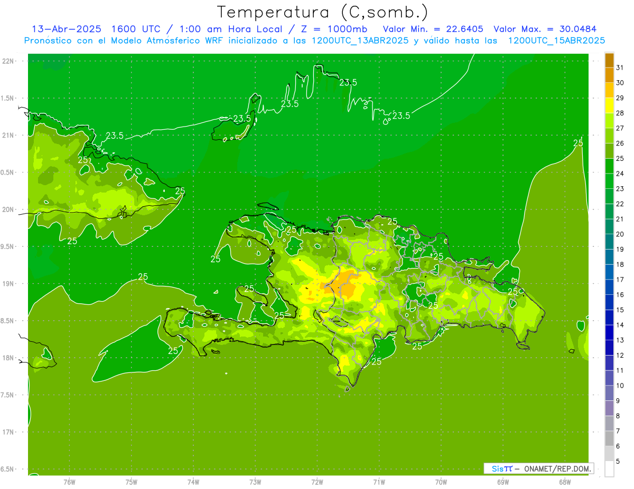Click the '18N' latitude axis label
Viewport: 634px width, 489px height.
coord(9,358)
